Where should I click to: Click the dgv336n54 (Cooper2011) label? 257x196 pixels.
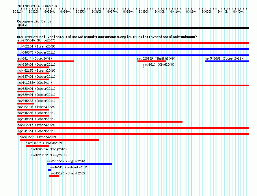[36, 64]
